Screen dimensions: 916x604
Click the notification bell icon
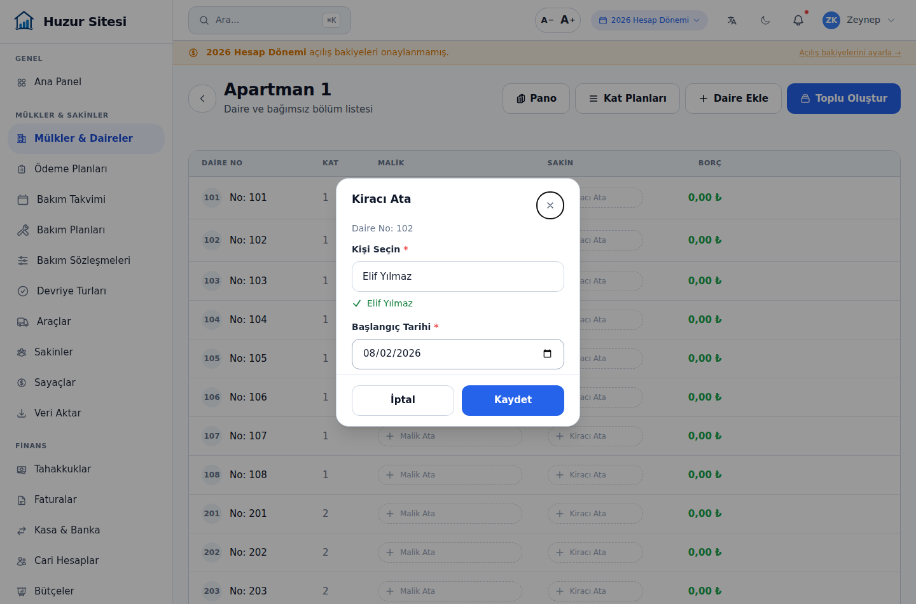(798, 20)
